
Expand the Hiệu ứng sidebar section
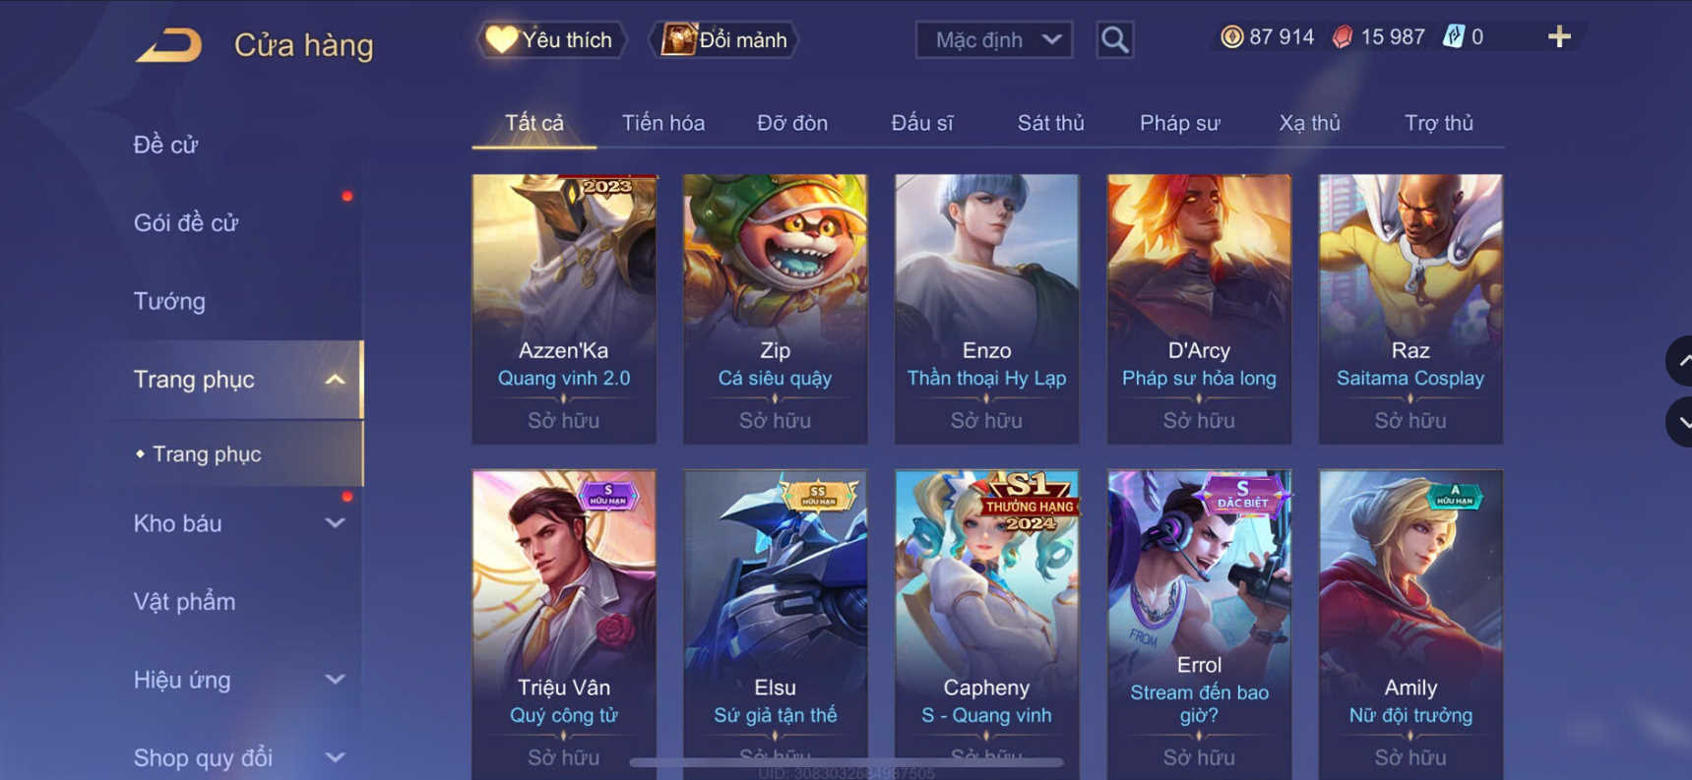coord(335,680)
